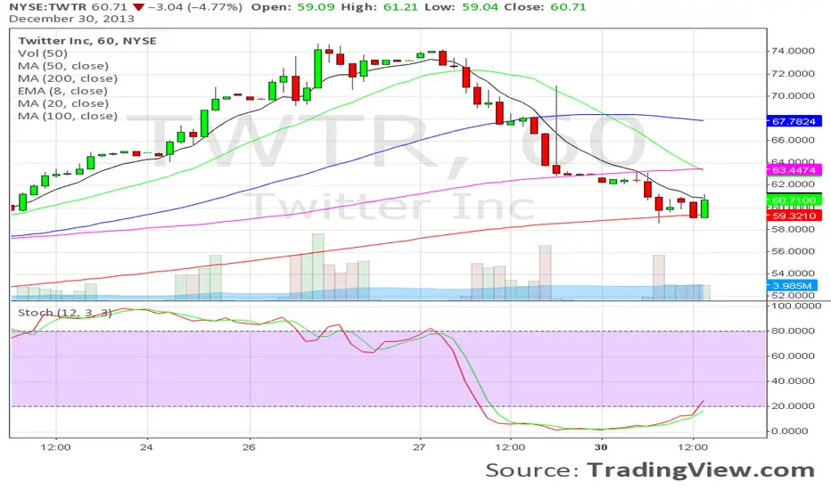Click the 100.0000 stochastic axis label
Image resolution: width=831 pixels, height=490 pixels.
tap(796, 306)
